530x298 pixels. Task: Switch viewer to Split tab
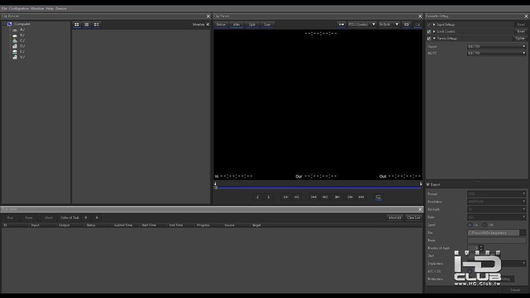coord(252,24)
